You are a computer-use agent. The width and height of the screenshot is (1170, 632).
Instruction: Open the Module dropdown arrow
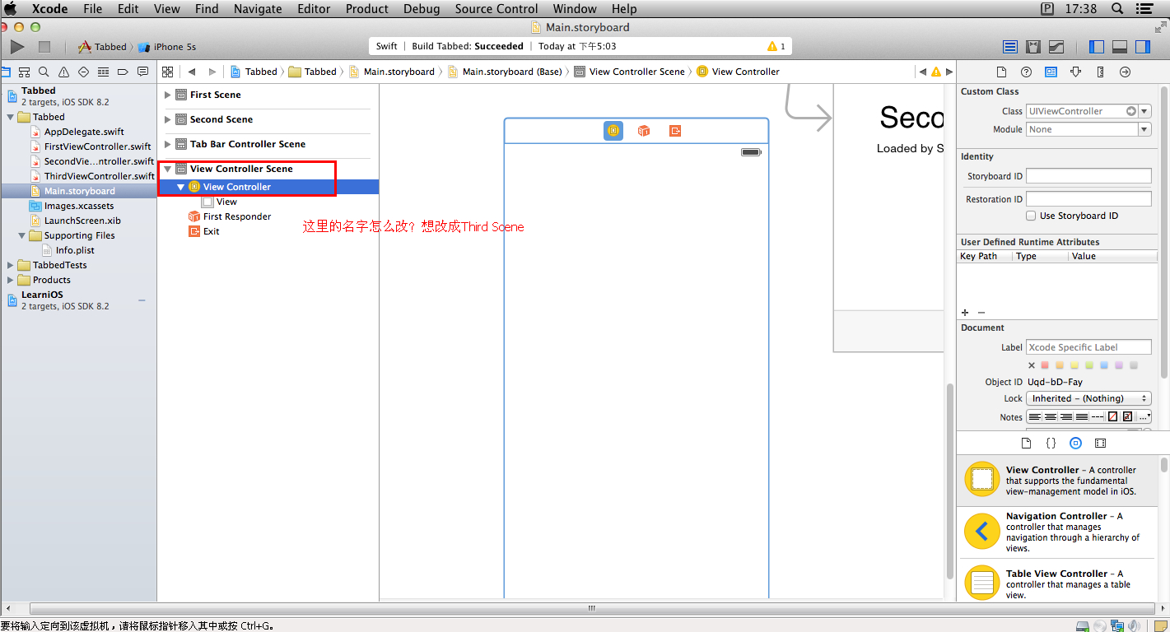tap(1144, 129)
